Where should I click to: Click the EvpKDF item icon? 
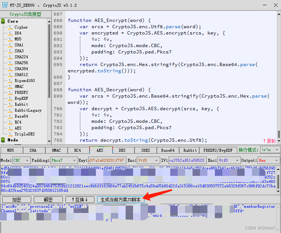pyautogui.click(x=10, y=98)
